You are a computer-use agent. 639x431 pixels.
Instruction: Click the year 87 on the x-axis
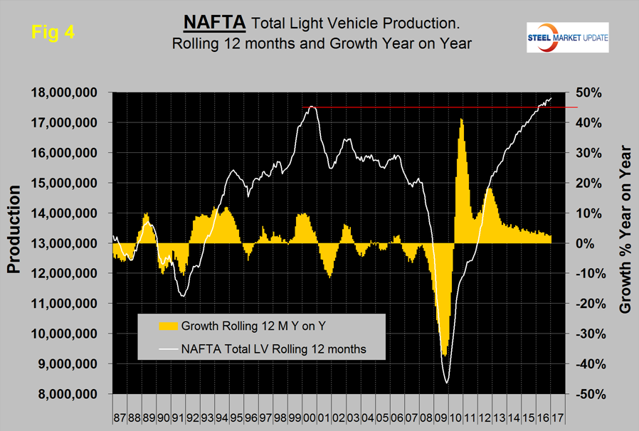[120, 414]
